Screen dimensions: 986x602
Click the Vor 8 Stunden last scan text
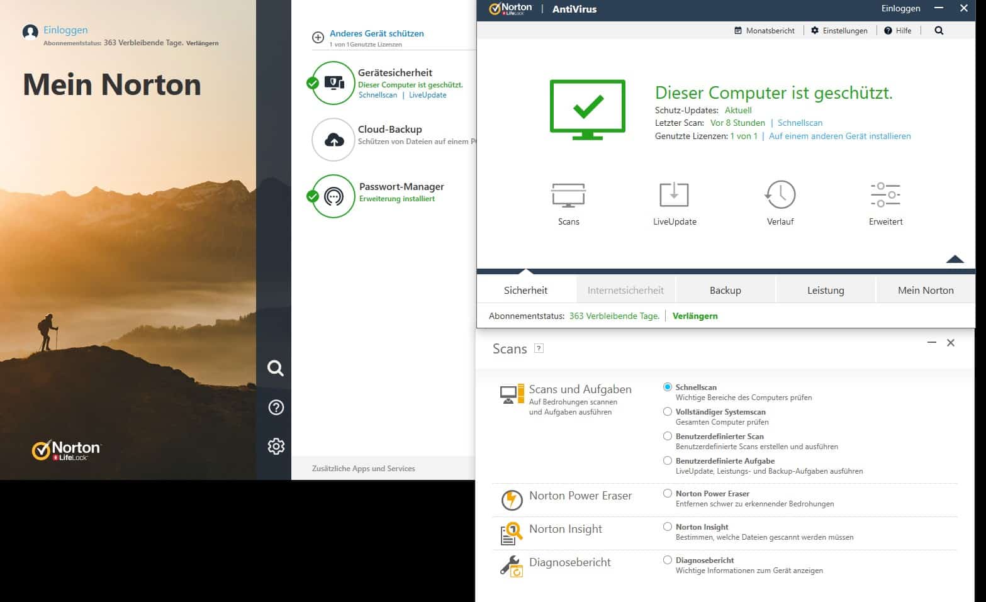(x=737, y=123)
